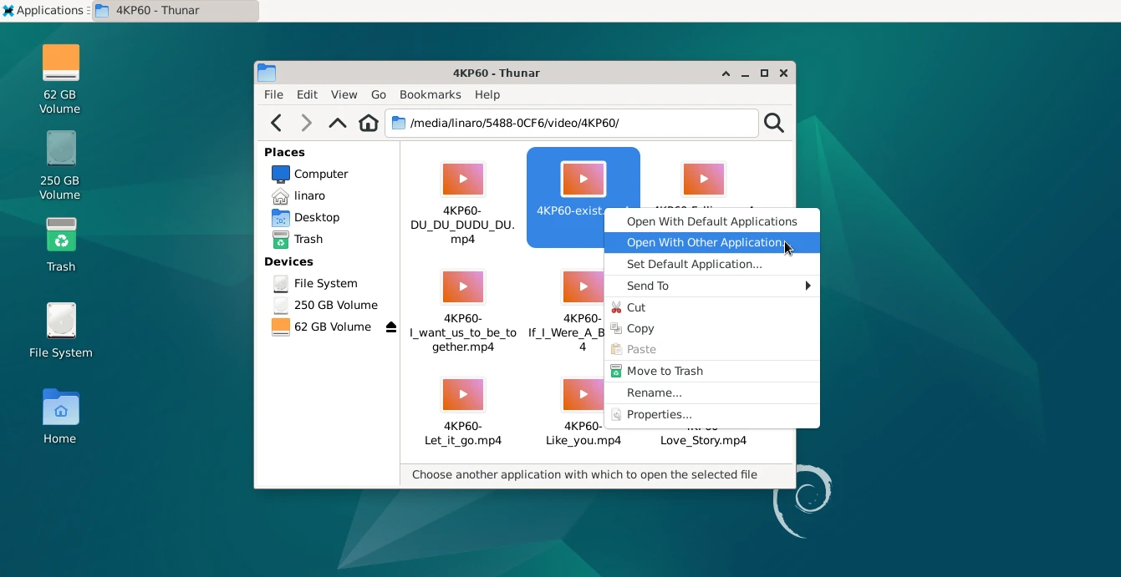Viewport: 1121px width, 577px height.
Task: Select the 4KP60-Let_it_go.mp4 video file
Action: (x=463, y=411)
